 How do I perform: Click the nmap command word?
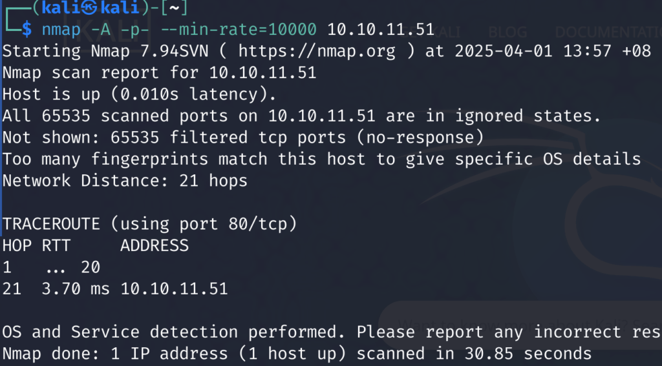[x=61, y=30]
